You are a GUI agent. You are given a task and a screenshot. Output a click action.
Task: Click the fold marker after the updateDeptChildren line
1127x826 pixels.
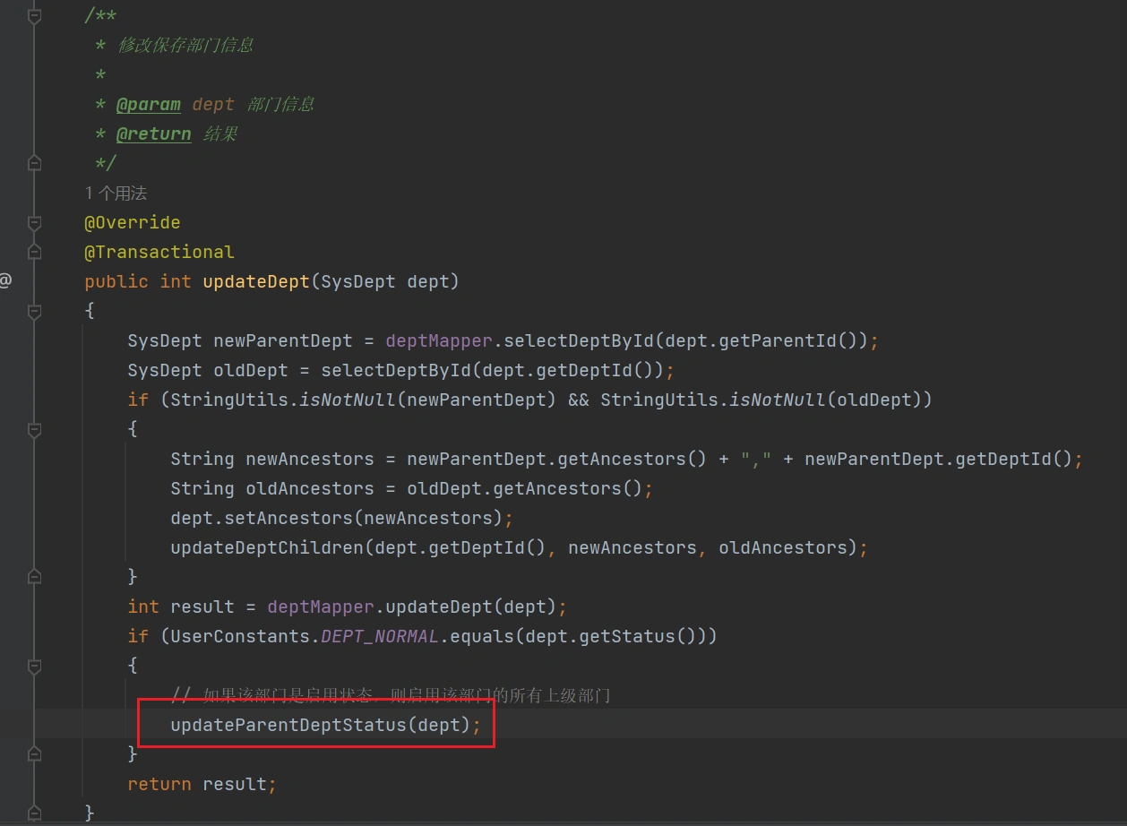coord(34,576)
